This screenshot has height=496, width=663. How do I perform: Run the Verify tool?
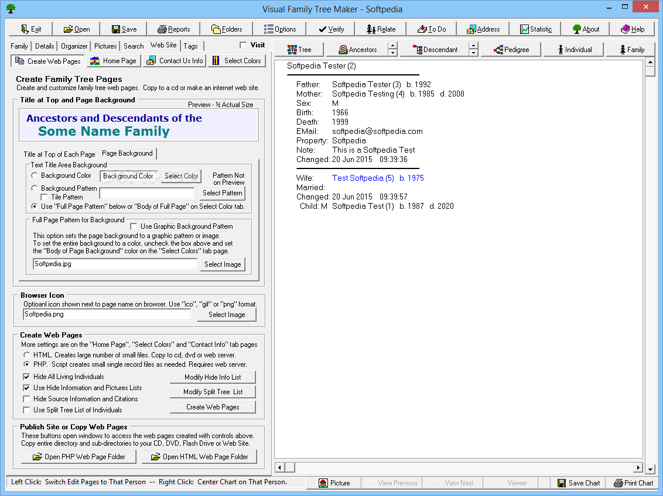[x=331, y=29]
